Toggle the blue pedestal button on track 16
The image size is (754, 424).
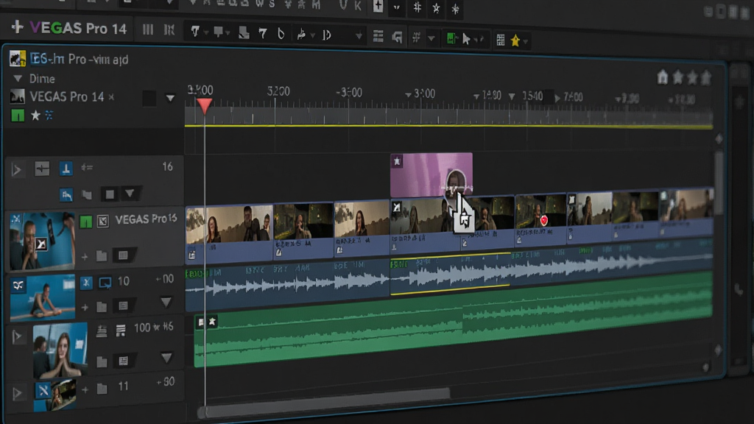click(x=66, y=169)
